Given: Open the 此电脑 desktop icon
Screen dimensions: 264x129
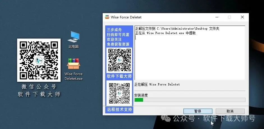Looking at the screenshot, I should pyautogui.click(x=74, y=40).
